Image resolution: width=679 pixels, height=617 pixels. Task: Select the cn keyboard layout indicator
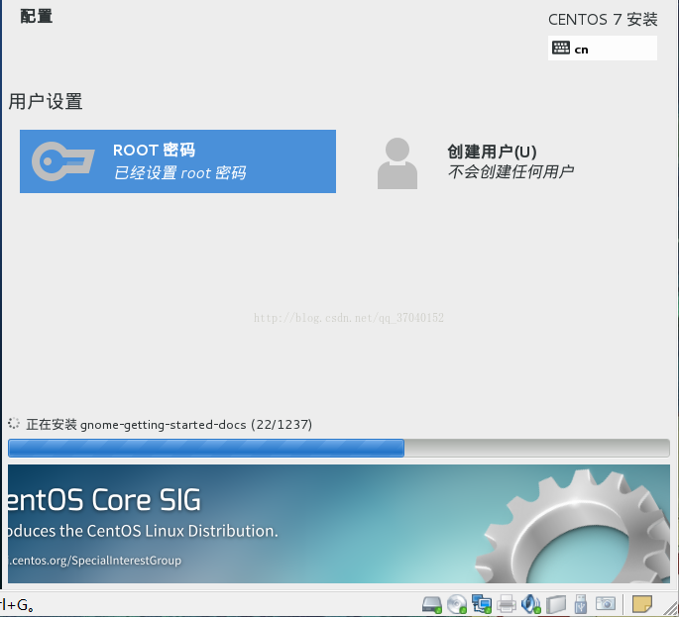pyautogui.click(x=603, y=48)
